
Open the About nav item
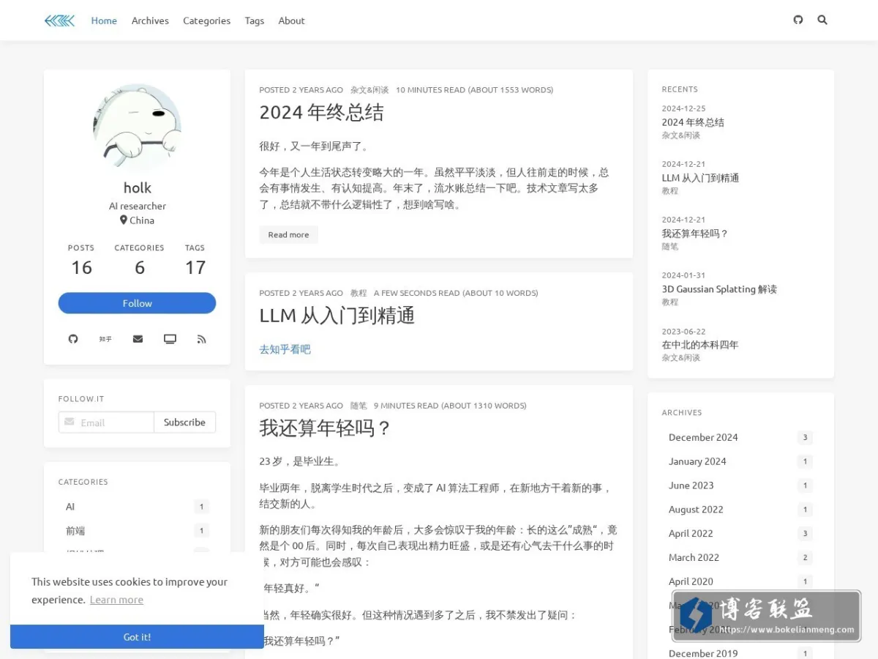[291, 21]
